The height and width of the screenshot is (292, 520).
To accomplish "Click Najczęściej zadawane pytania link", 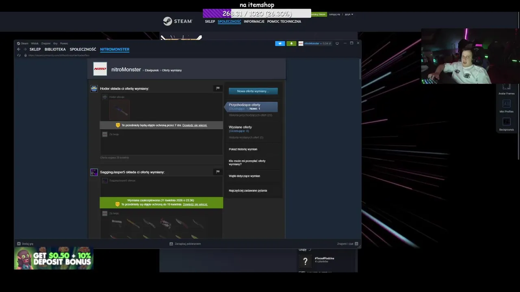I will pos(248,191).
